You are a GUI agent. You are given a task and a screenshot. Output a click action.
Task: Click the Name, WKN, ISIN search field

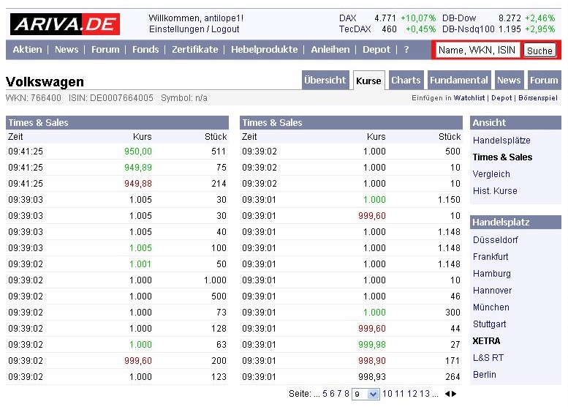coord(477,50)
